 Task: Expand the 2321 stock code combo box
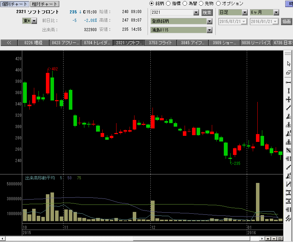pyautogui.click(x=196, y=12)
